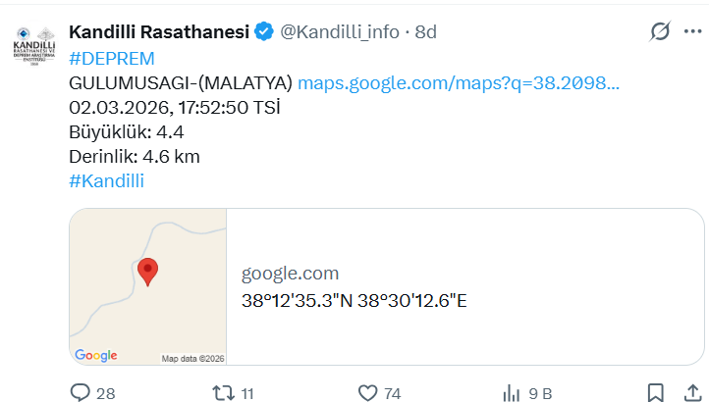Click the Google logo on the map
This screenshot has height=402, width=709.
[96, 356]
